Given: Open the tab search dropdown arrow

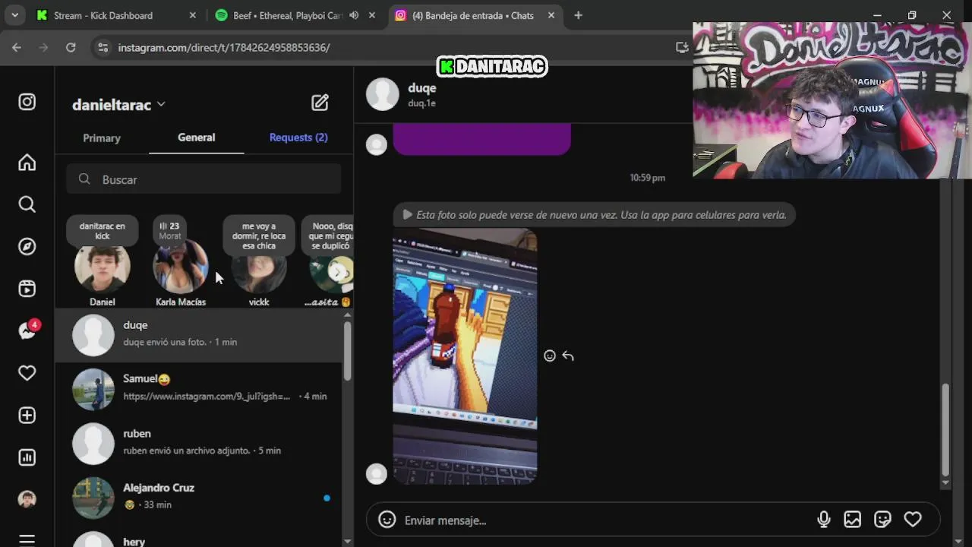Looking at the screenshot, I should 14,15.
